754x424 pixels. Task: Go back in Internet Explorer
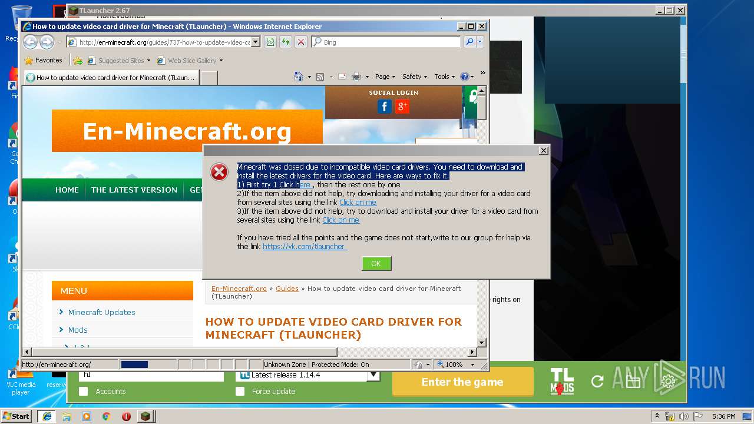tap(30, 42)
